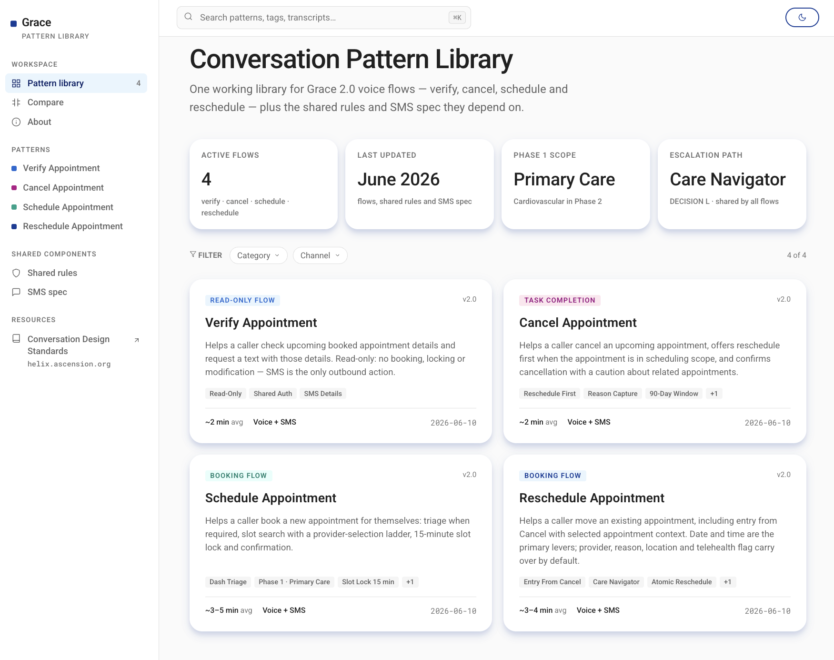Click the Compare columns icon
The width and height of the screenshot is (834, 660).
16,102
